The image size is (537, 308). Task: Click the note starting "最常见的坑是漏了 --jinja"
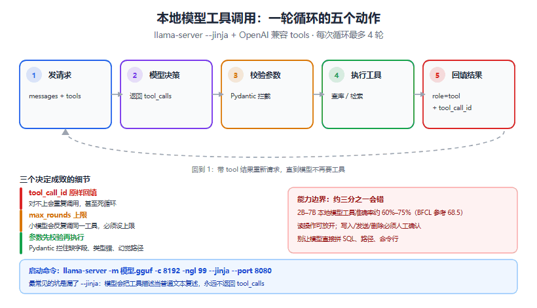click(147, 283)
